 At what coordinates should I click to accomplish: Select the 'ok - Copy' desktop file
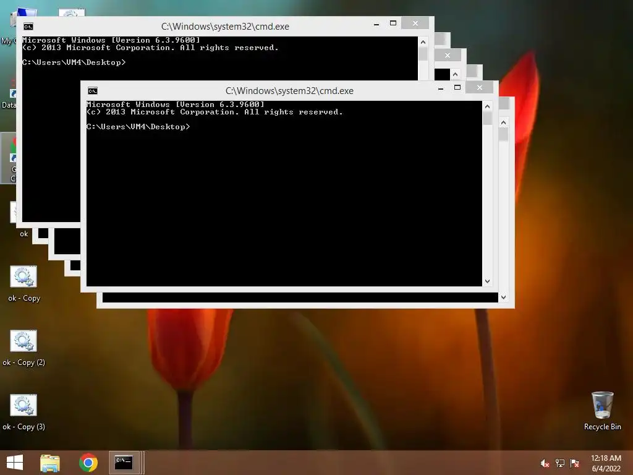[24, 284]
